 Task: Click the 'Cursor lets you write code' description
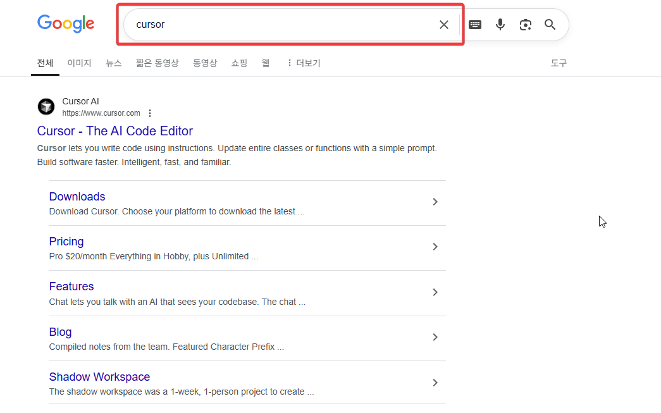click(x=237, y=155)
